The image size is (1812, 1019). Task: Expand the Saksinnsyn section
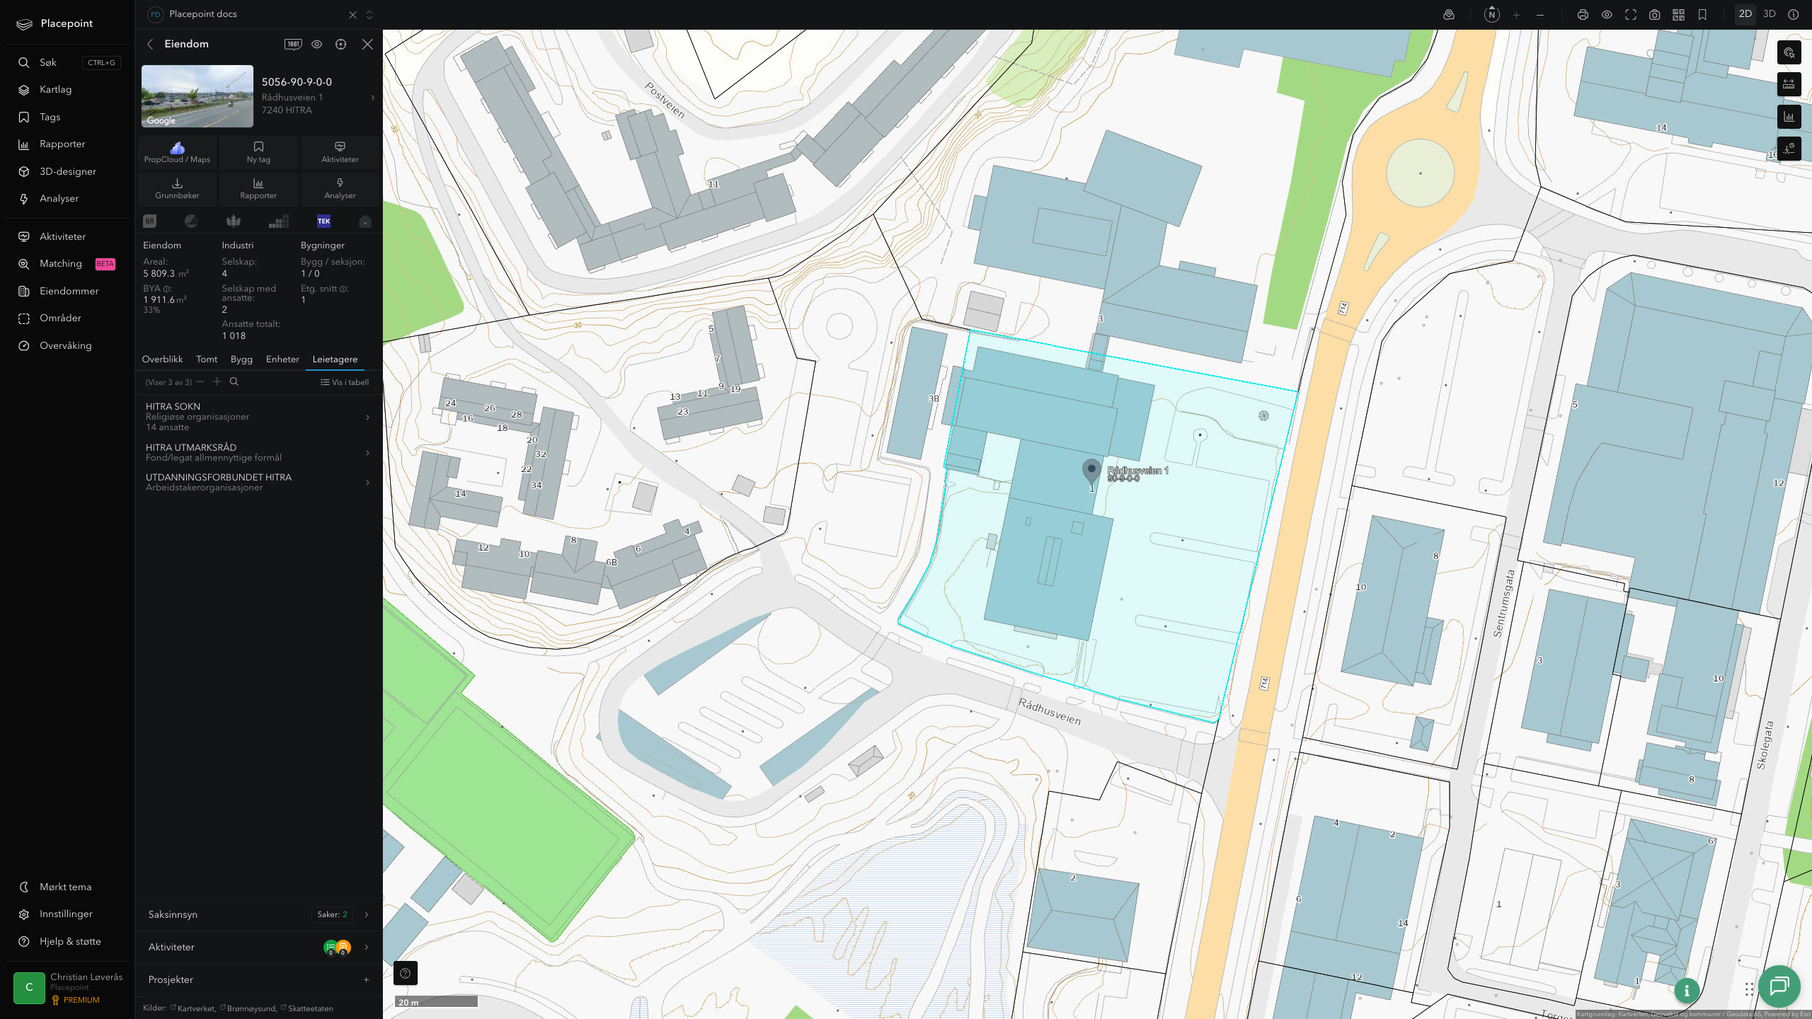(258, 914)
